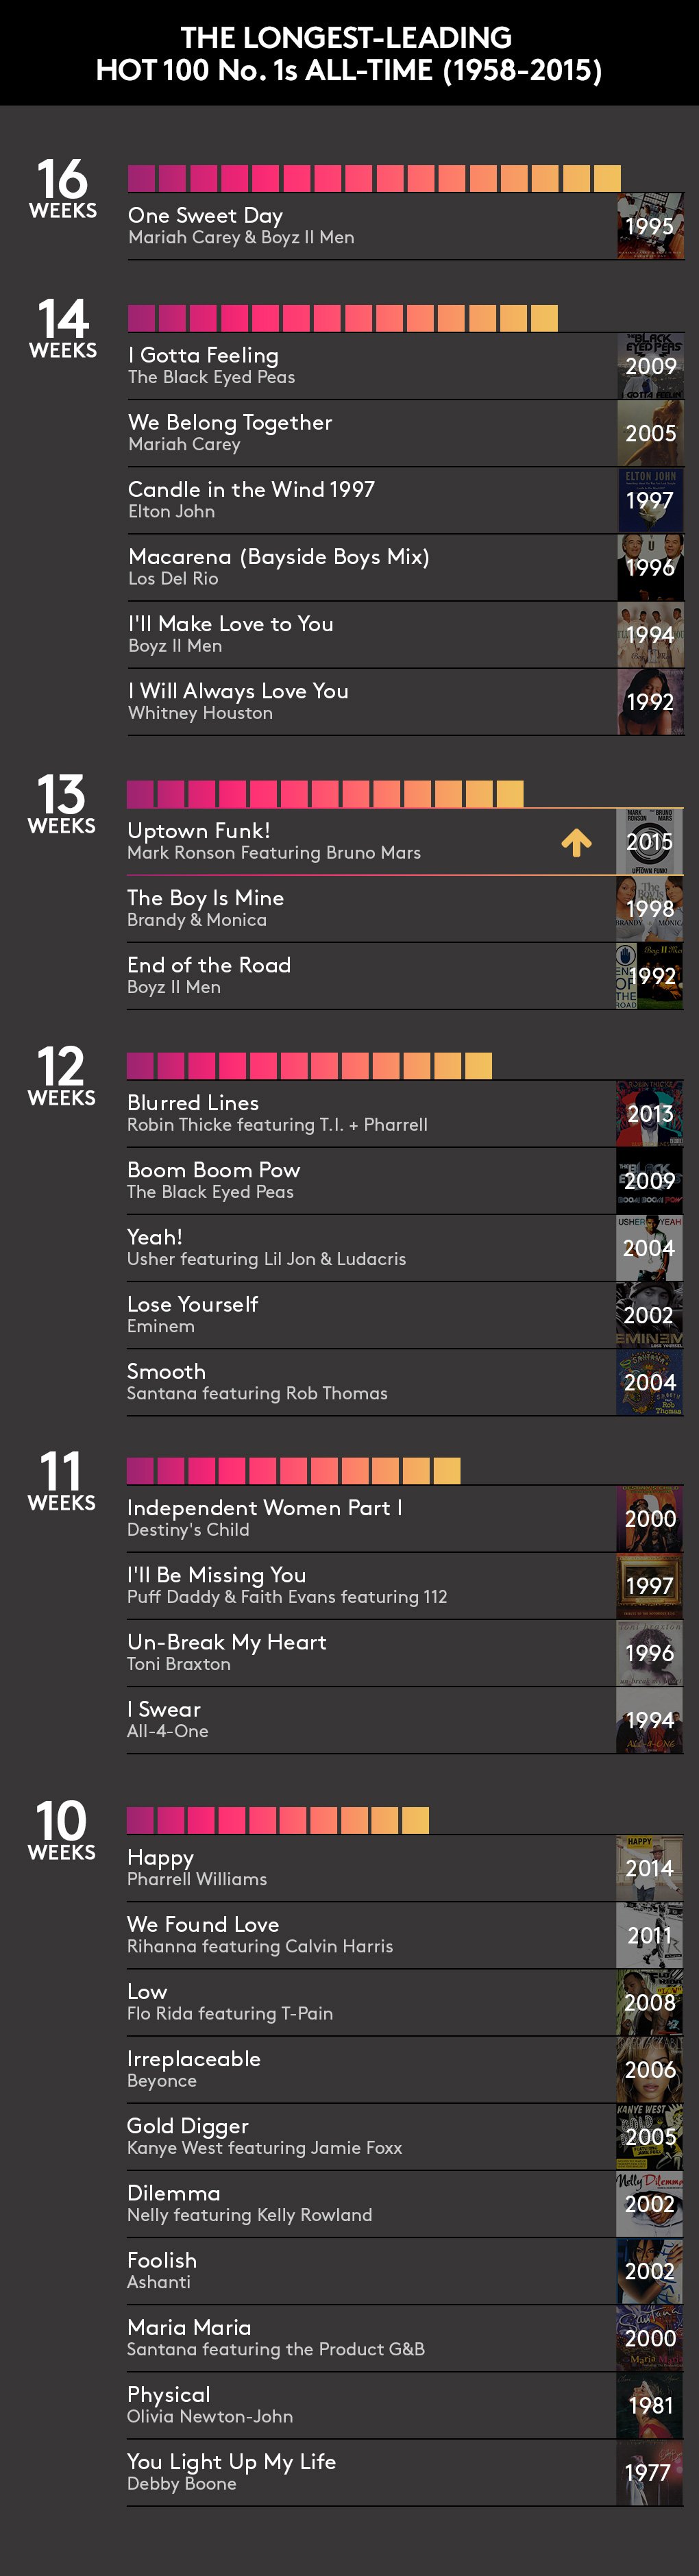
Task: Click the Happy 2014 cover thumbnail
Action: pos(650,1868)
